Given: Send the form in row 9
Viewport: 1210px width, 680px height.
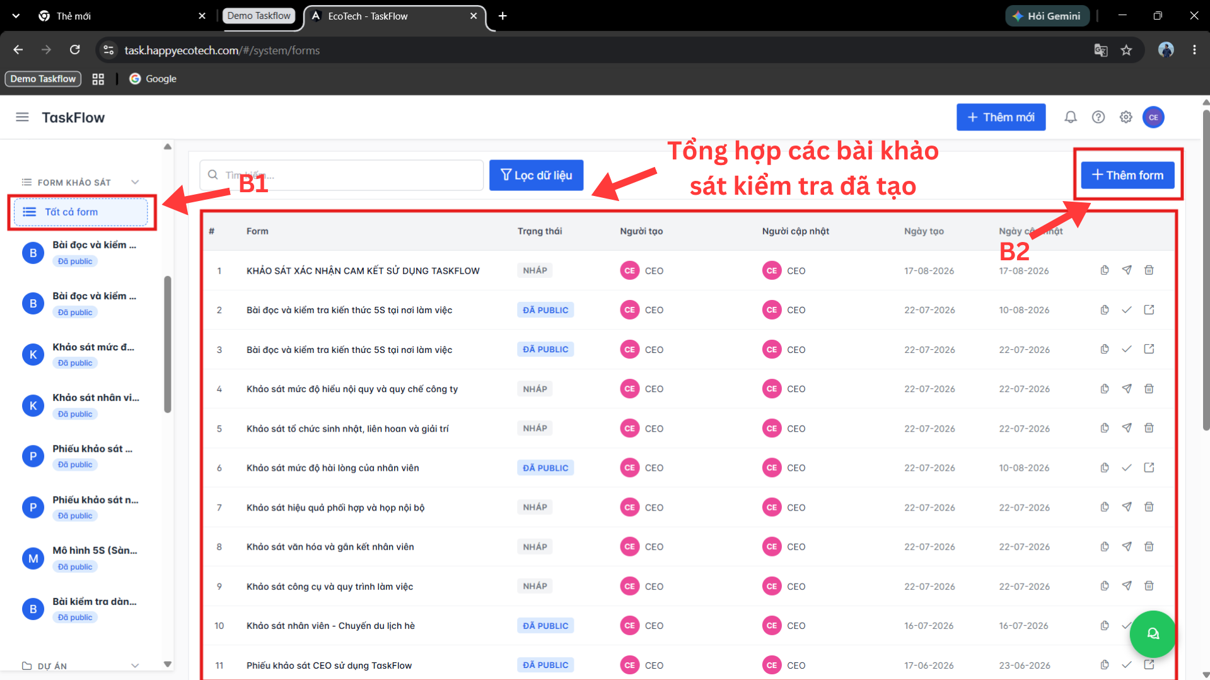Looking at the screenshot, I should [1127, 586].
